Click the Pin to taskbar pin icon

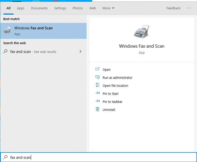tap(98, 102)
